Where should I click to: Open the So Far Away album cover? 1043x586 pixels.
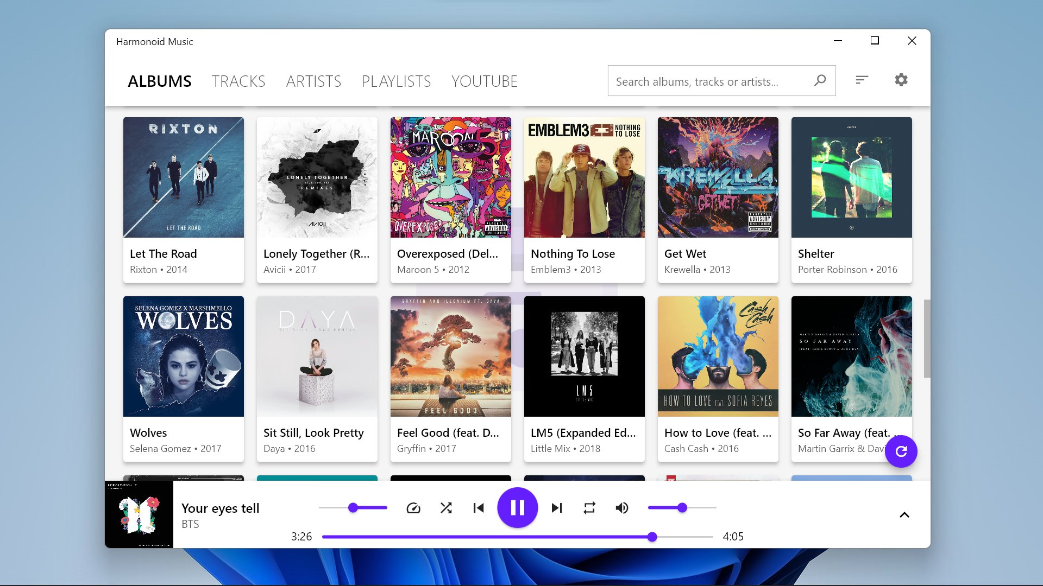[x=852, y=356]
